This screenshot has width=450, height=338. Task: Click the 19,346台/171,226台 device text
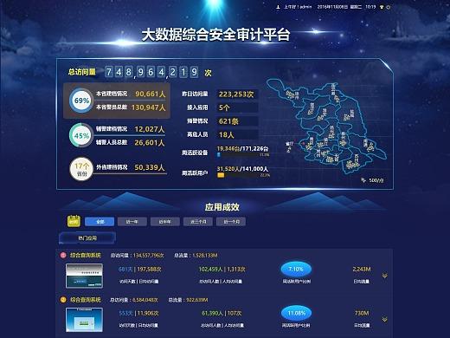tap(242, 149)
